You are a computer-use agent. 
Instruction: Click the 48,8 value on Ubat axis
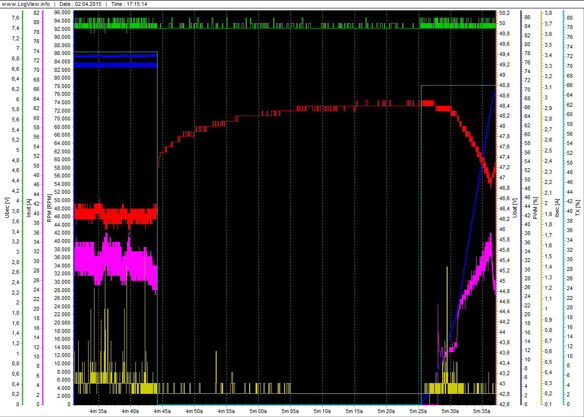[x=505, y=85]
